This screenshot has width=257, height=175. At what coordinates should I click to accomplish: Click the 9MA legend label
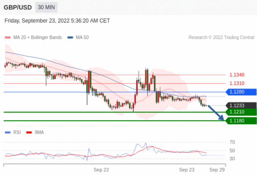point(39,132)
